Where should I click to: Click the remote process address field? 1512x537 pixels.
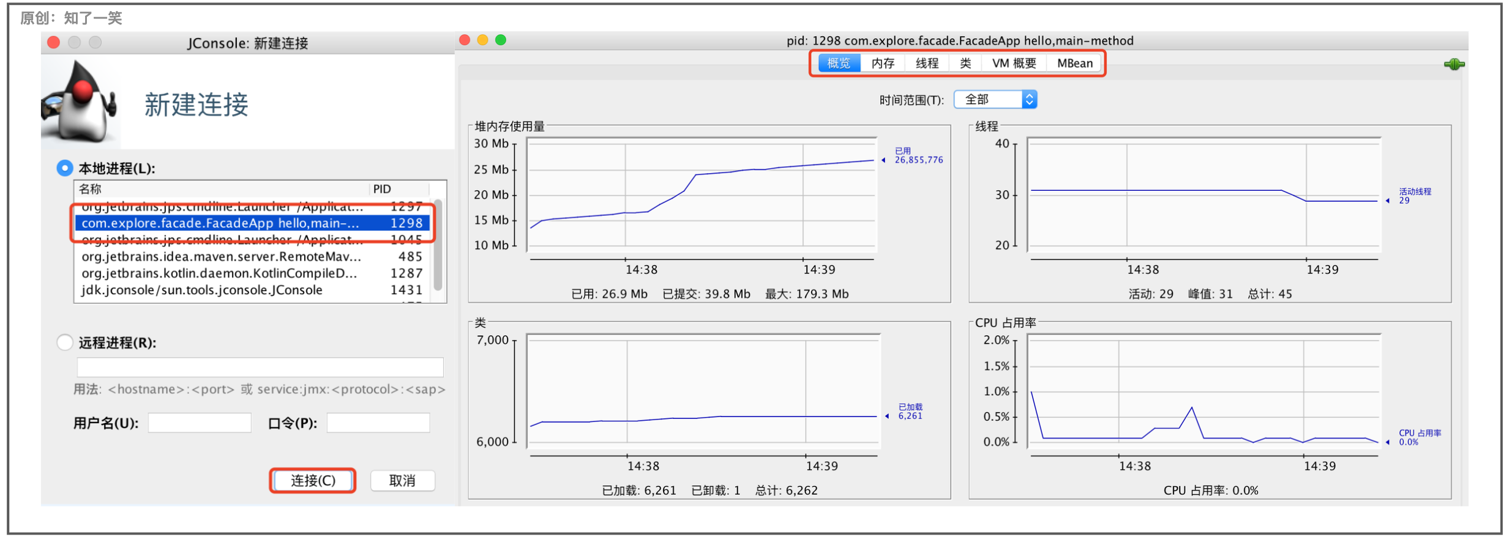[x=260, y=367]
